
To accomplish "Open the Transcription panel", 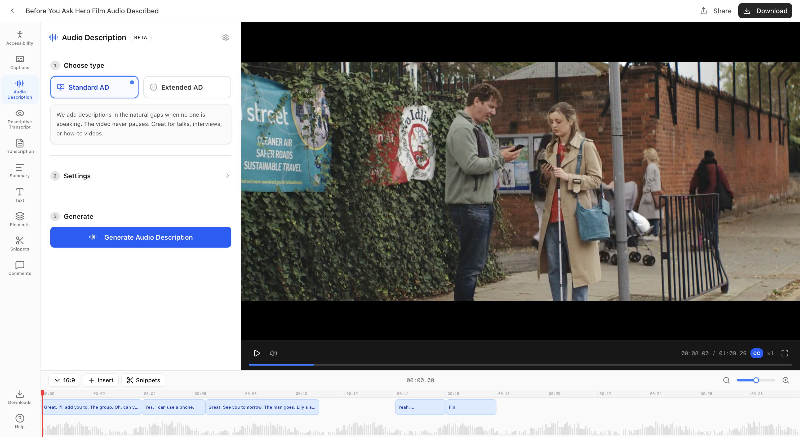I will click(19, 146).
